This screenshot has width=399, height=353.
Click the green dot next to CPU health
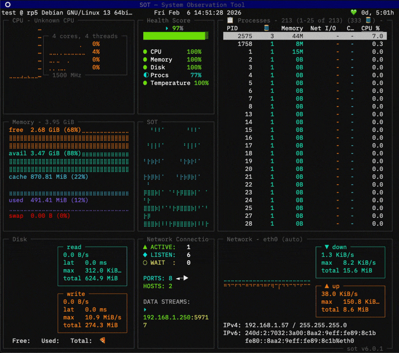coord(145,52)
